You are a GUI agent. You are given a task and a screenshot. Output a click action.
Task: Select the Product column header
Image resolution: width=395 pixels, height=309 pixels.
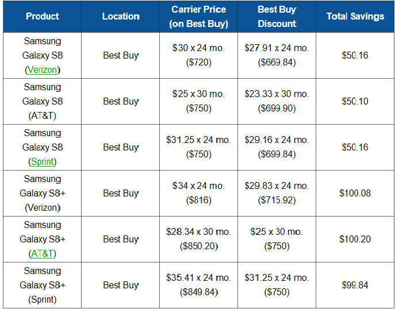pos(43,16)
